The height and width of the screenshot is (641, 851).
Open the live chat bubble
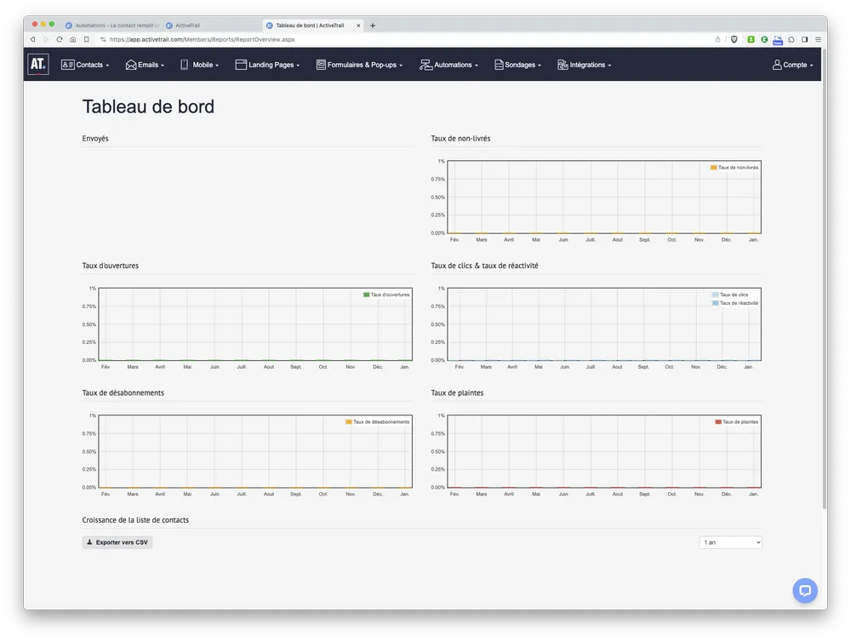804,590
